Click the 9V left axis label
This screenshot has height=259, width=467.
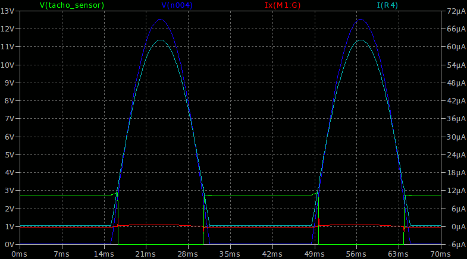[10, 83]
